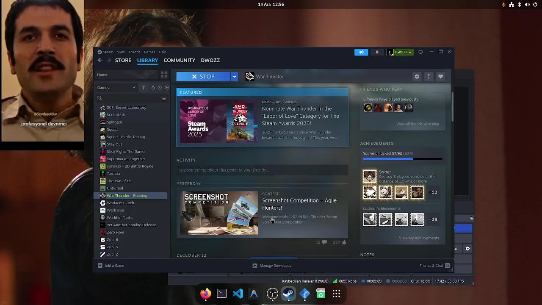Click View My Achievements link
This screenshot has height=305, width=542.
(419, 238)
